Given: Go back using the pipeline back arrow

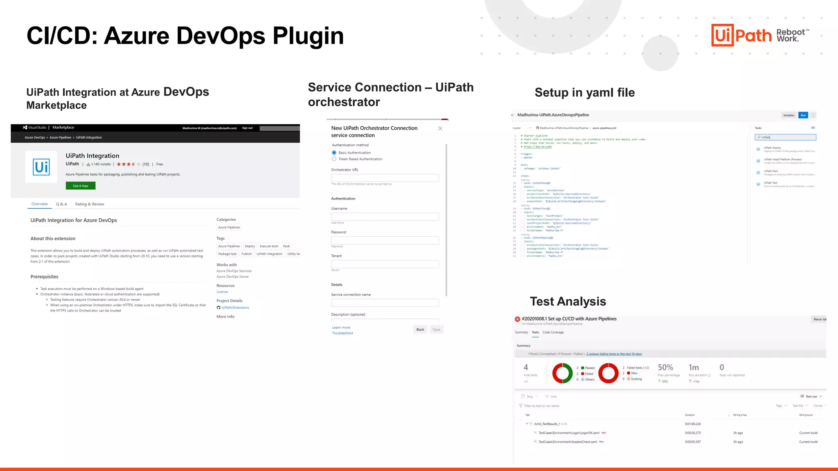Looking at the screenshot, I should tap(513, 115).
